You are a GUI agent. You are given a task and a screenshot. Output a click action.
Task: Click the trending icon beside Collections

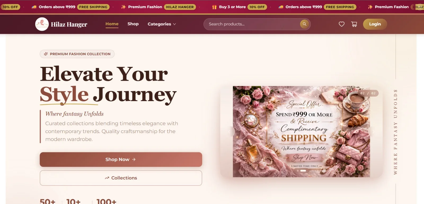click(x=107, y=178)
